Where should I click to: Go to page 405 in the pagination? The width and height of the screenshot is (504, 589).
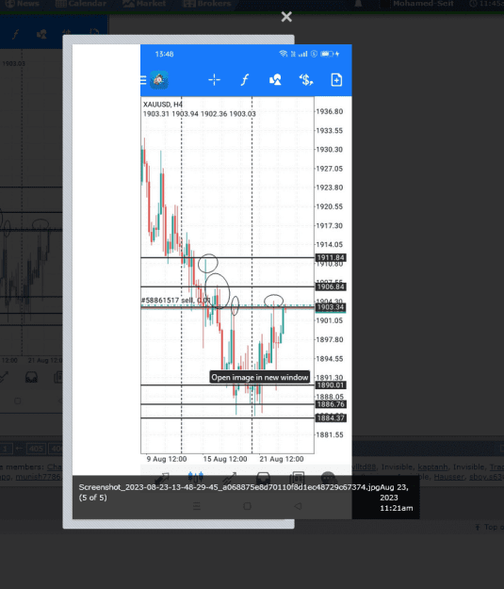click(x=35, y=449)
